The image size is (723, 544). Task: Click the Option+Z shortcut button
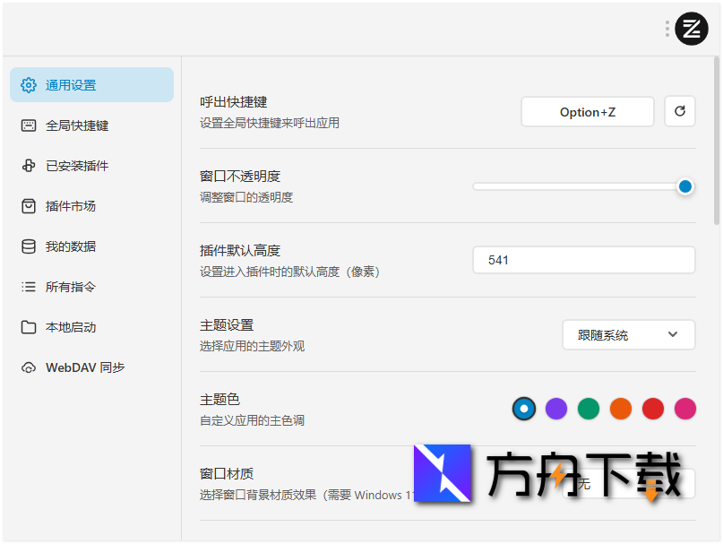click(x=587, y=111)
